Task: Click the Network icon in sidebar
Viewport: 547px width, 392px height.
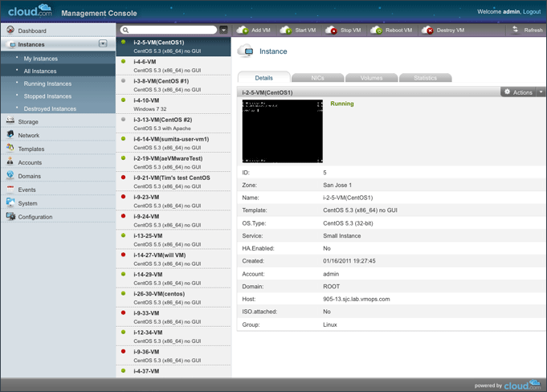Action: [x=10, y=134]
